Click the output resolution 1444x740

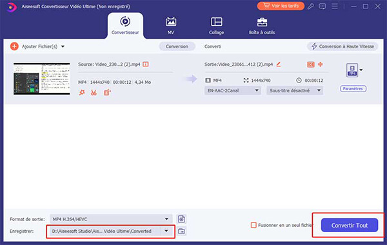[x=261, y=81]
